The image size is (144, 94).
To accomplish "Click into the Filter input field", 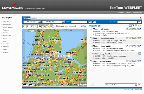I will tap(79, 22).
